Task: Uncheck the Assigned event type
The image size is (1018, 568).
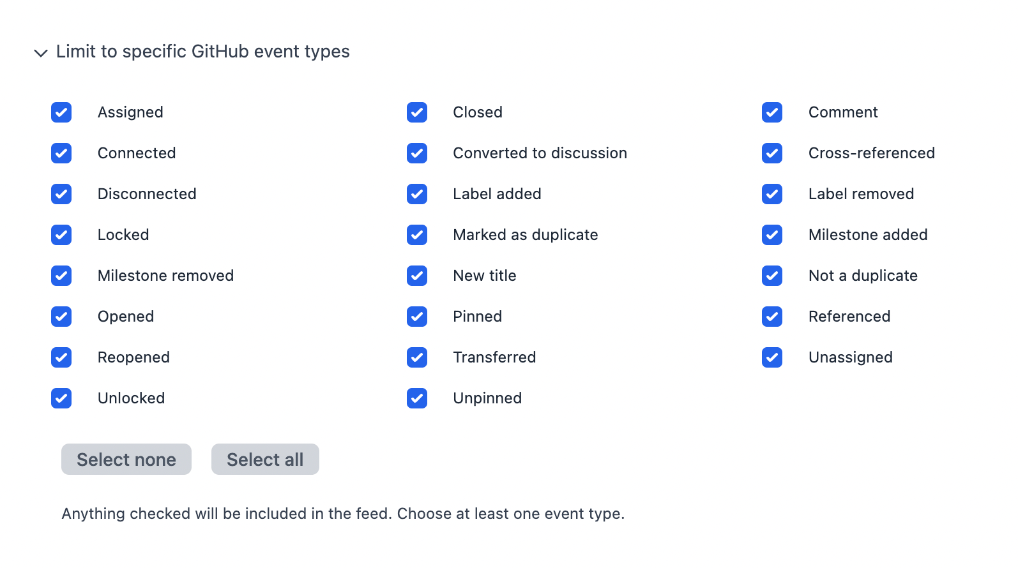Action: [x=61, y=112]
